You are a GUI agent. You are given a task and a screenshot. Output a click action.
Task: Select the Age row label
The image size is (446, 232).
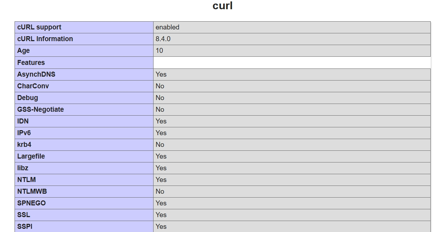(x=23, y=51)
